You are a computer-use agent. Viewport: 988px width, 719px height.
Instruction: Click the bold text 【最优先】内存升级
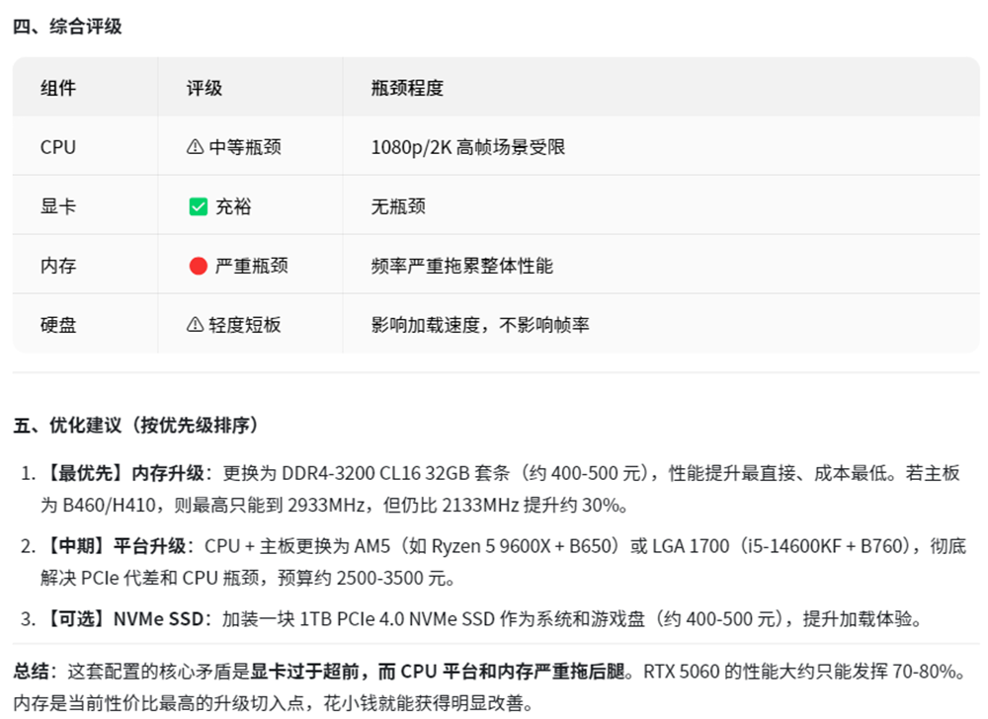(x=123, y=473)
